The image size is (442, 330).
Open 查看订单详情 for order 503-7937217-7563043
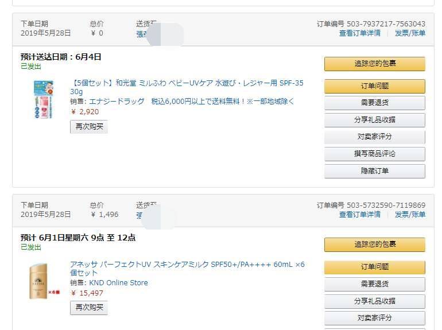pyautogui.click(x=360, y=33)
